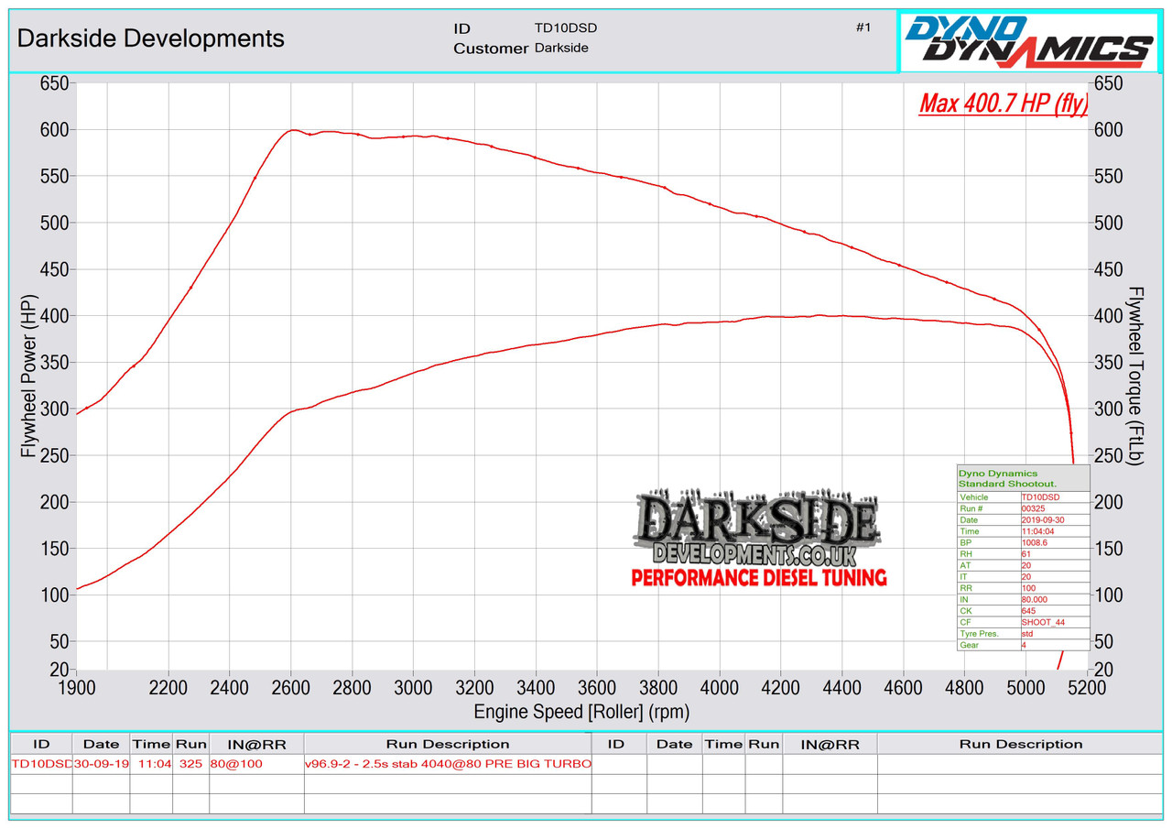
Task: Select the 'Max 400.7 HP (fly)' annotation
Action: coord(1004,103)
